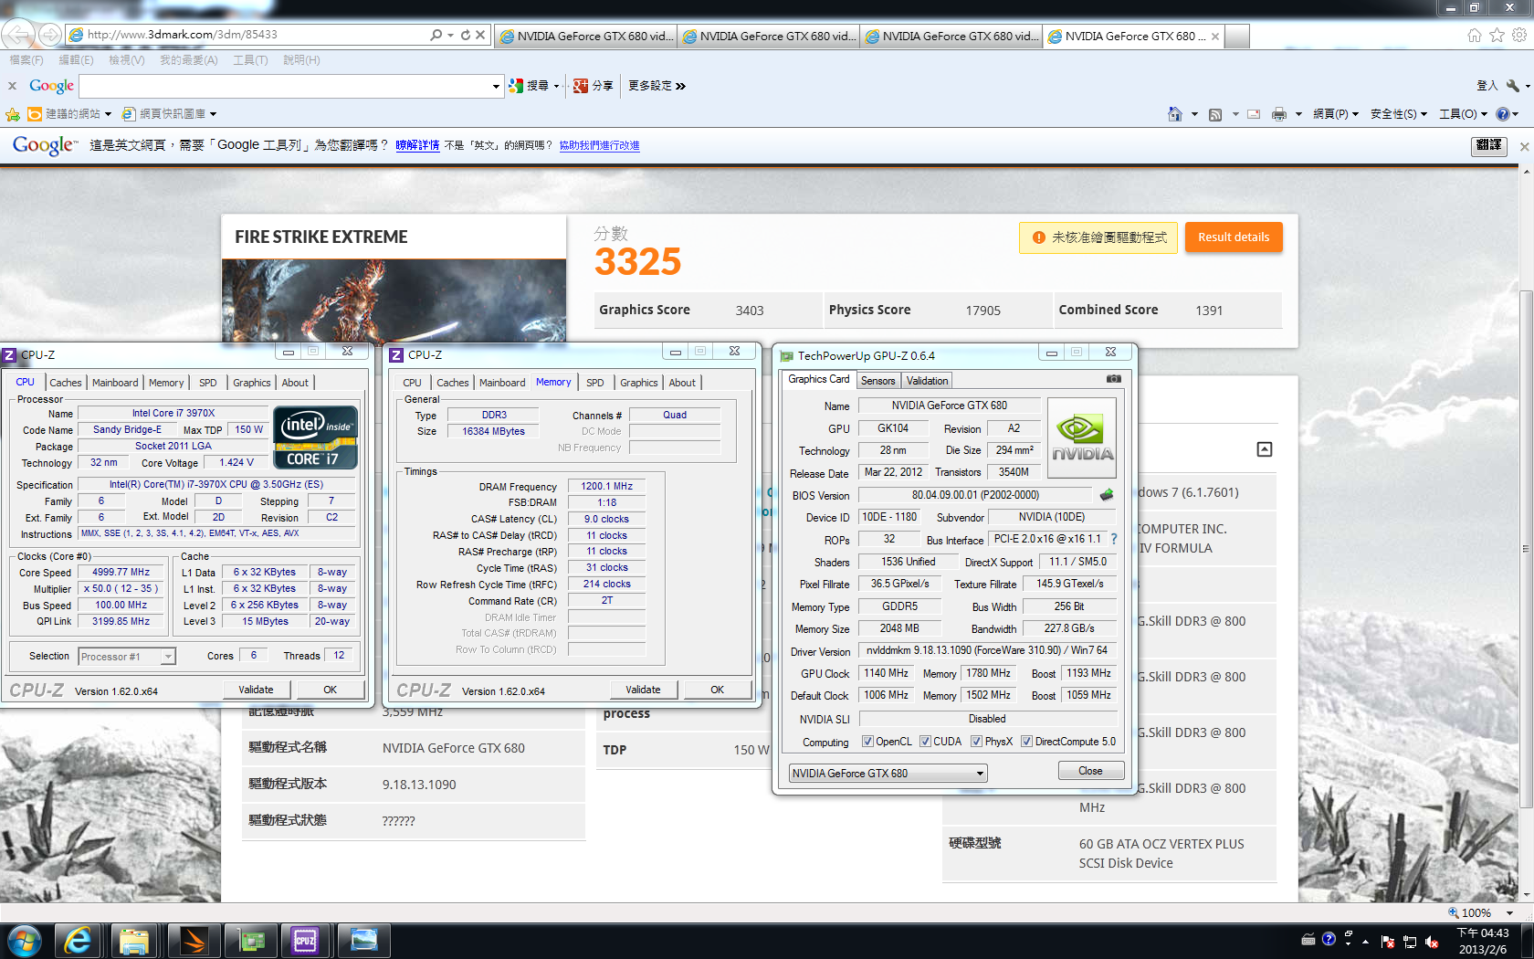Screen dimensions: 1534x959
Task: Click the tray volume speaker icon
Action: 1433,941
